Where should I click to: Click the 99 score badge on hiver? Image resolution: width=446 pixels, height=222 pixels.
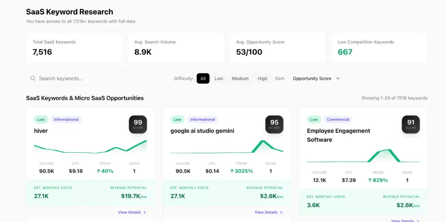[138, 124]
